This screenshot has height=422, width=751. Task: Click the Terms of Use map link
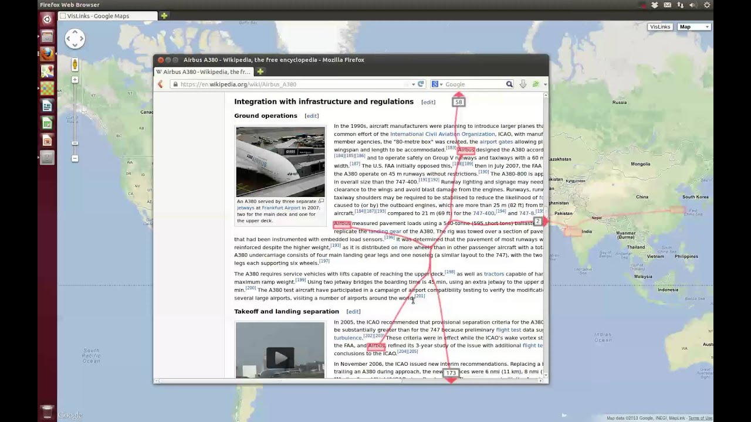coord(700,418)
